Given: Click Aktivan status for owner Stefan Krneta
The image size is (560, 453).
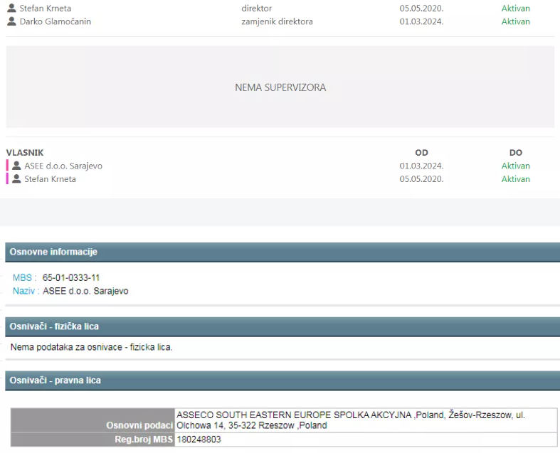Looking at the screenshot, I should (515, 178).
